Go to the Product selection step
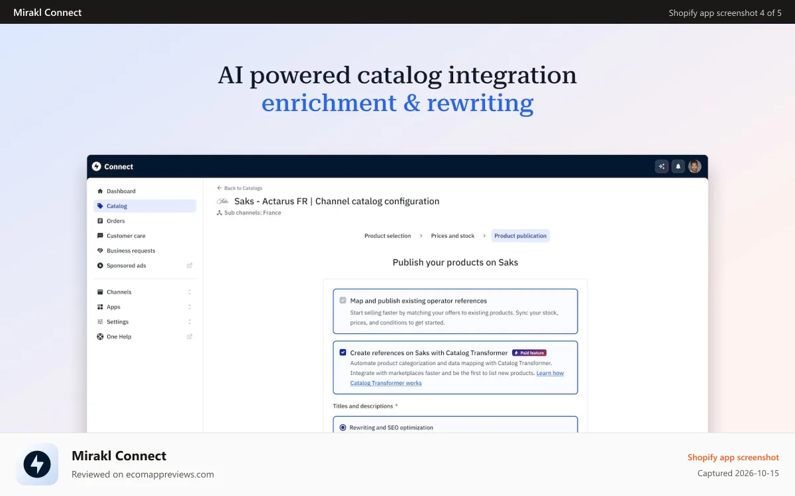 (388, 235)
